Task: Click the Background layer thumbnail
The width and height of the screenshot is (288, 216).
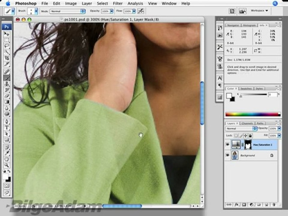Action: point(235,155)
